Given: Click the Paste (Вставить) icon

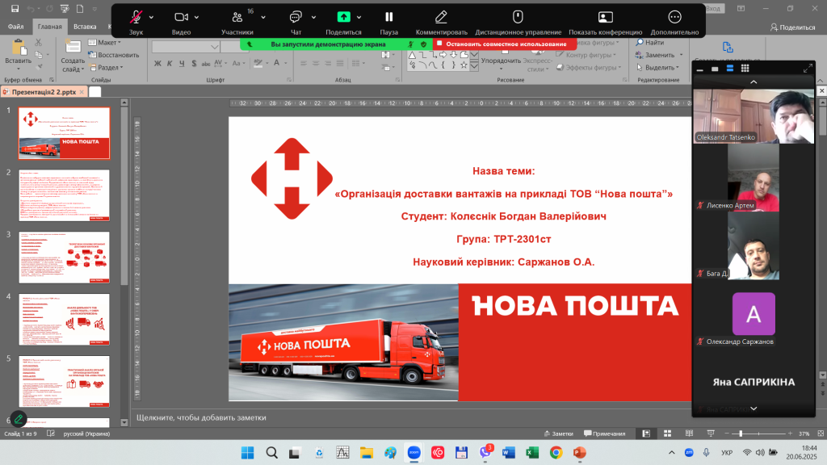Looking at the screenshot, I should (19, 48).
